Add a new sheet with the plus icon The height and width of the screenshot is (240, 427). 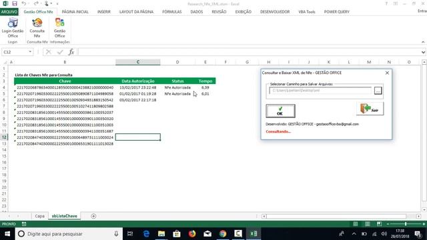(x=93, y=216)
